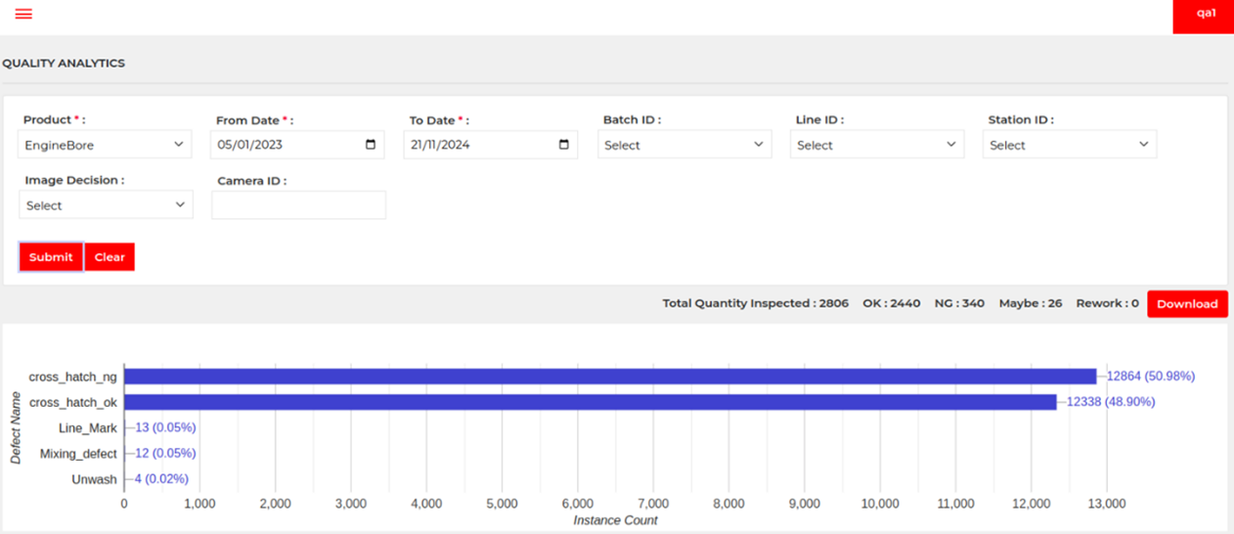Screen dimensions: 1234x534
Task: Click the 13 (0.05%) value label
Action: 165,427
